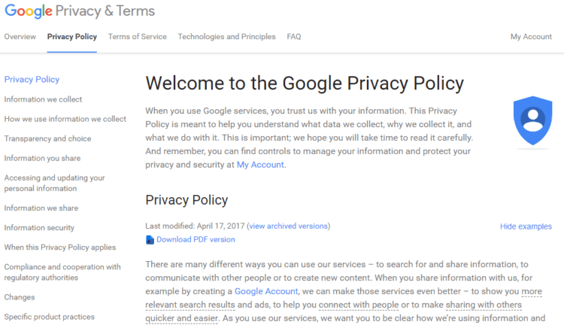Toggle Hide examples
The image size is (564, 325).
pos(526,226)
